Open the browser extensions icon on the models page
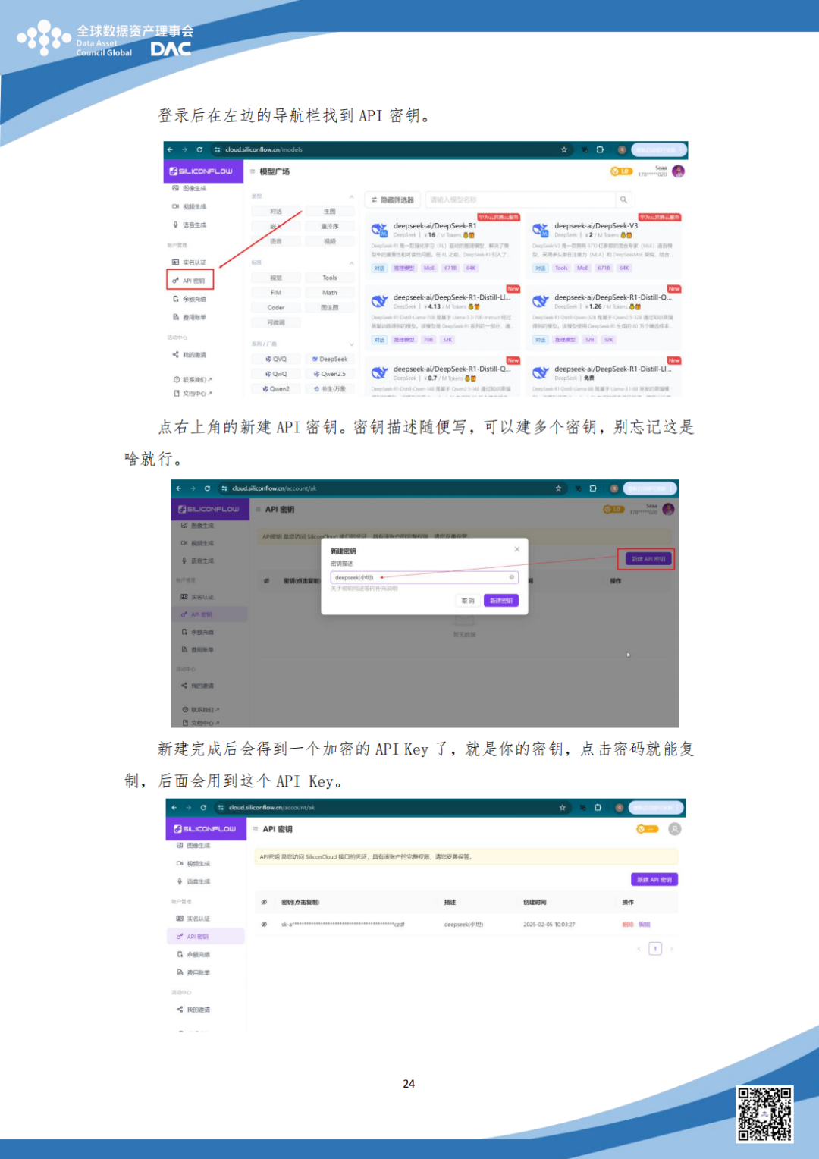The image size is (819, 1159). coord(600,149)
